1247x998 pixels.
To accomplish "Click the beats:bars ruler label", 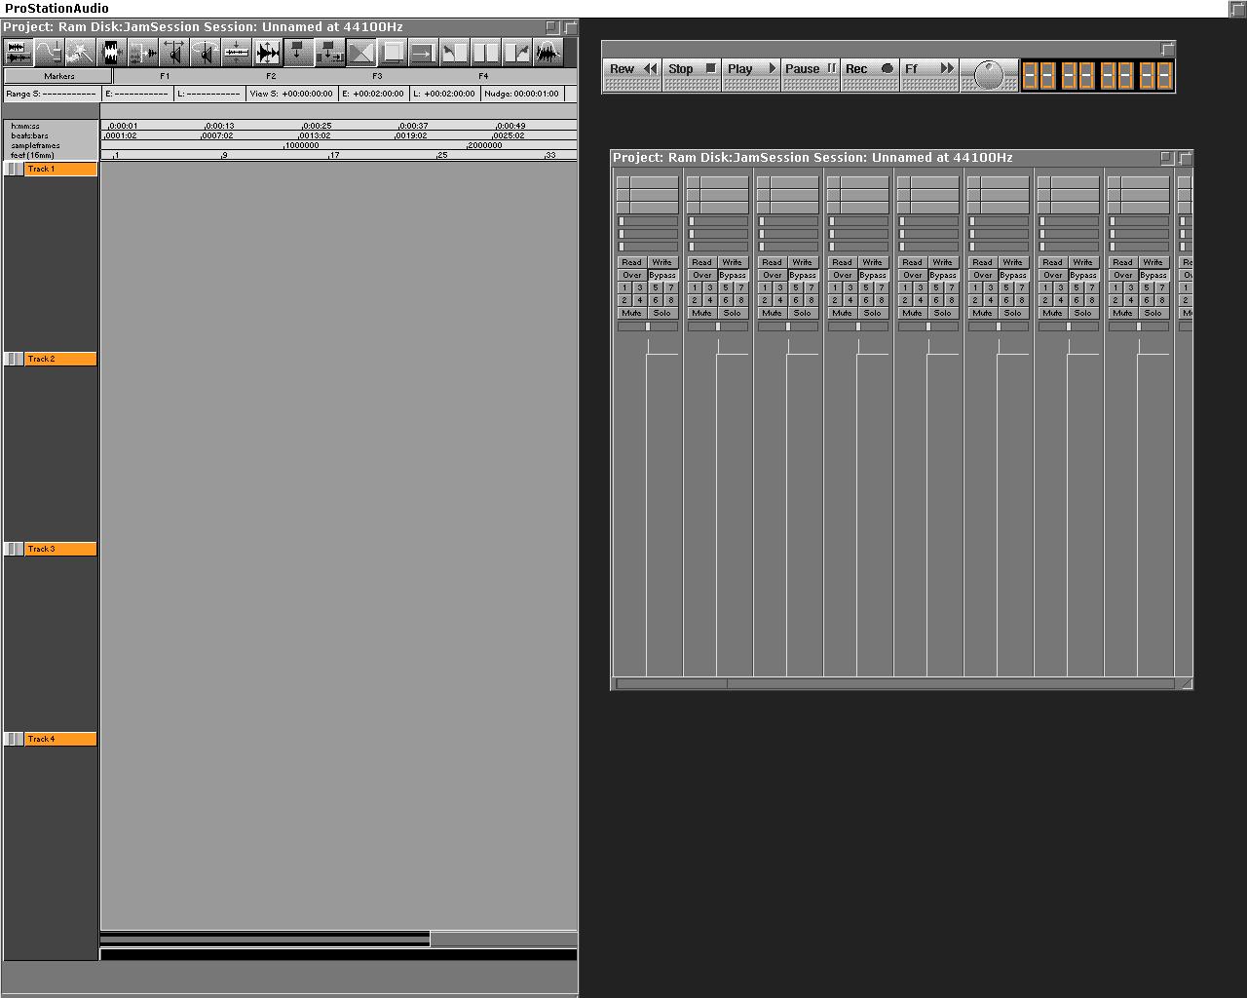I will (29, 135).
